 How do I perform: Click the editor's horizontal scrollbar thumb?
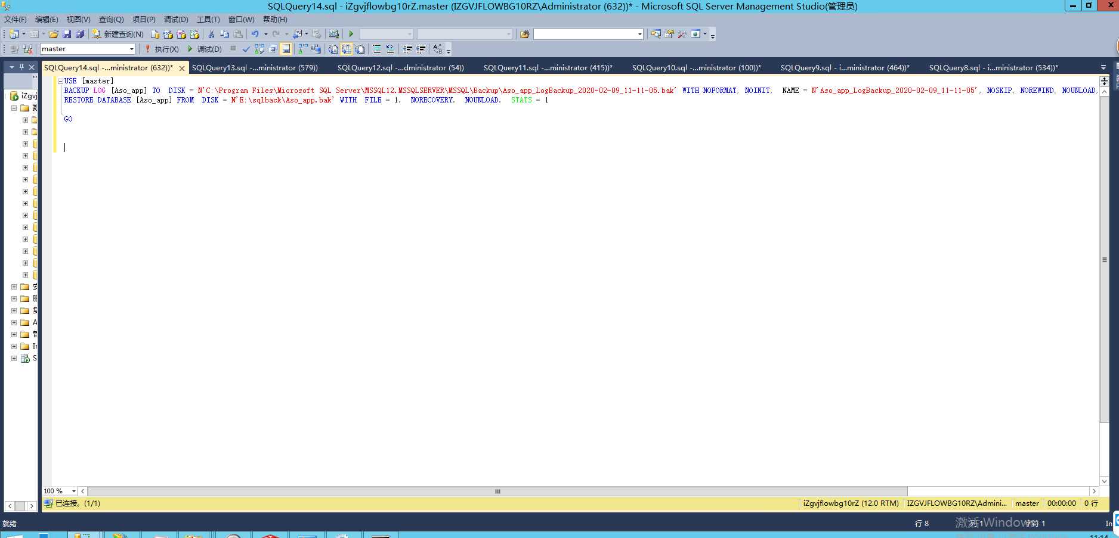point(497,492)
